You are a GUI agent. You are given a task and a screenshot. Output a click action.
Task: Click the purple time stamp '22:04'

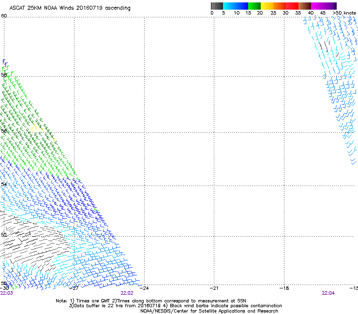(x=328, y=293)
